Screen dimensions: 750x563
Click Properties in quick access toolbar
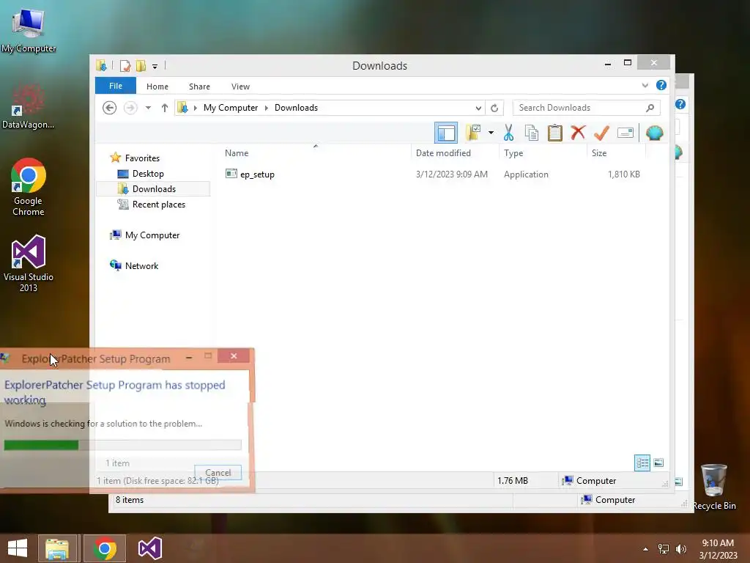coord(125,65)
